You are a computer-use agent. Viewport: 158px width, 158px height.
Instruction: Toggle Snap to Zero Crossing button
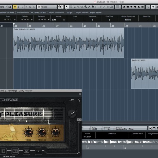tap(148, 7)
